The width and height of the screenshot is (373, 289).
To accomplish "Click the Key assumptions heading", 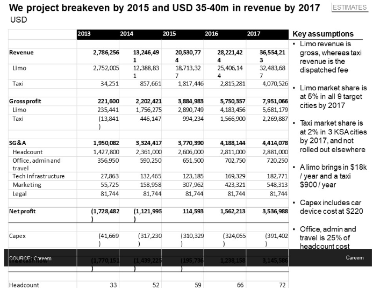I will (x=323, y=34).
